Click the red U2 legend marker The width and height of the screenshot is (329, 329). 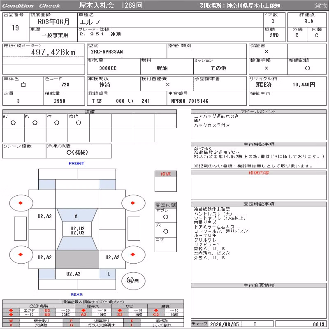(x=47, y=310)
